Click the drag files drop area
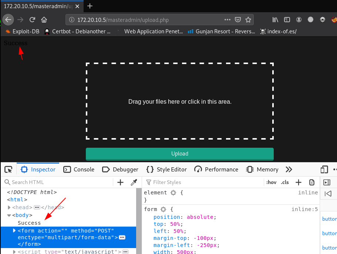The width and height of the screenshot is (337, 254). [180, 101]
